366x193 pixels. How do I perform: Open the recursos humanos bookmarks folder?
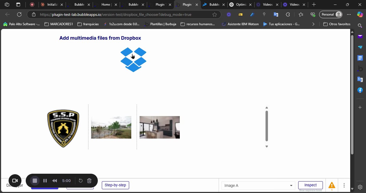tap(198, 24)
